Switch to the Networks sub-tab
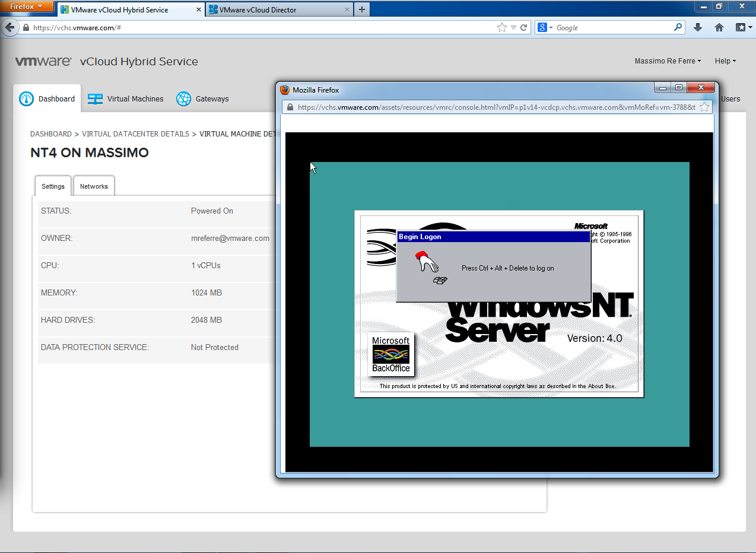 94,186
